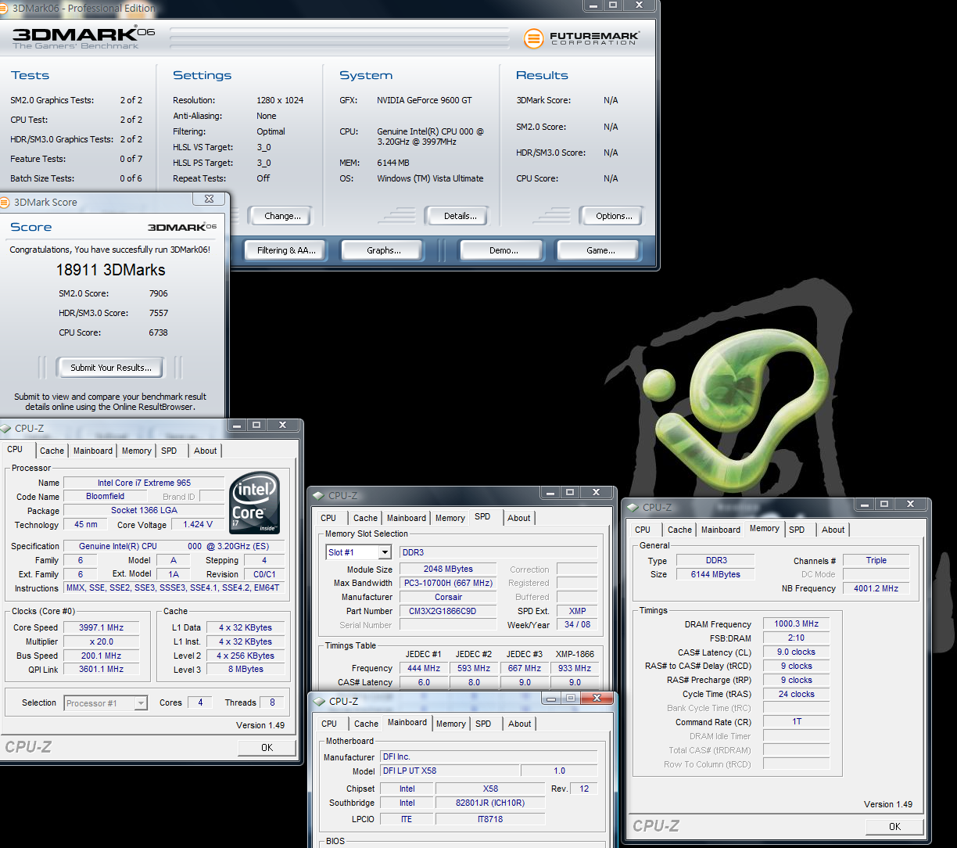957x848 pixels.
Task: Open system Details in 3DMark06
Action: click(459, 216)
